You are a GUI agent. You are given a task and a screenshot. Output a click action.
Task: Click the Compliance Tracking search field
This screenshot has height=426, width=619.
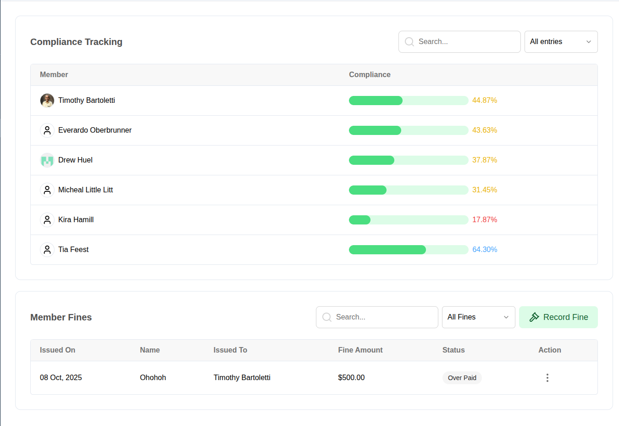click(x=459, y=42)
